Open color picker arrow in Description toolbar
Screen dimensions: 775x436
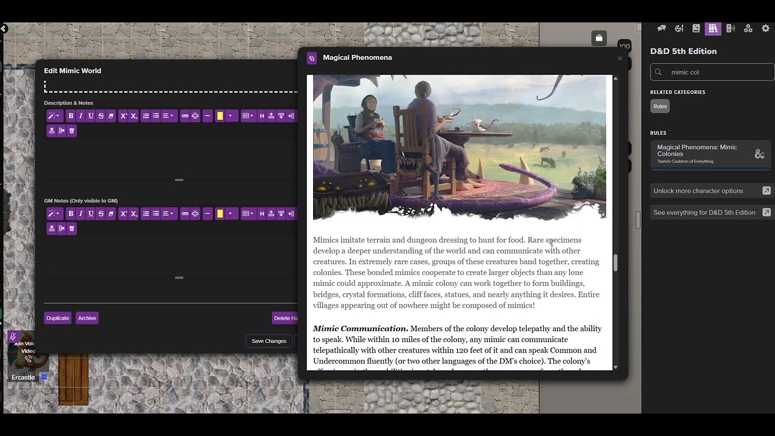230,116
